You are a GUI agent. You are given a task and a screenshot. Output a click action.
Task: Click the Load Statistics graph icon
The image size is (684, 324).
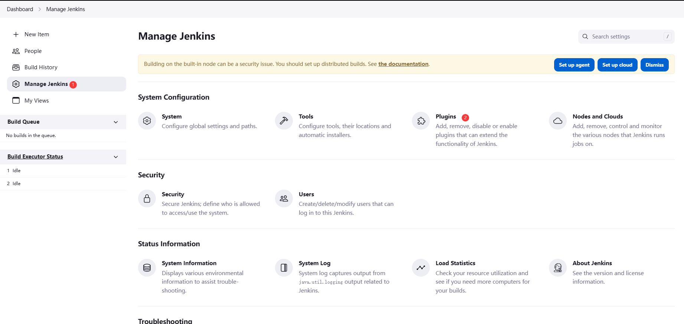(421, 268)
